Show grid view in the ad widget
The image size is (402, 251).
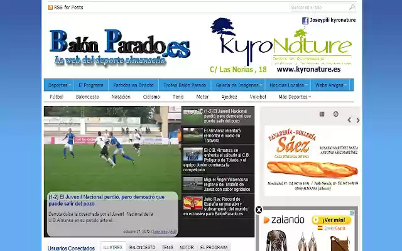(322, 114)
